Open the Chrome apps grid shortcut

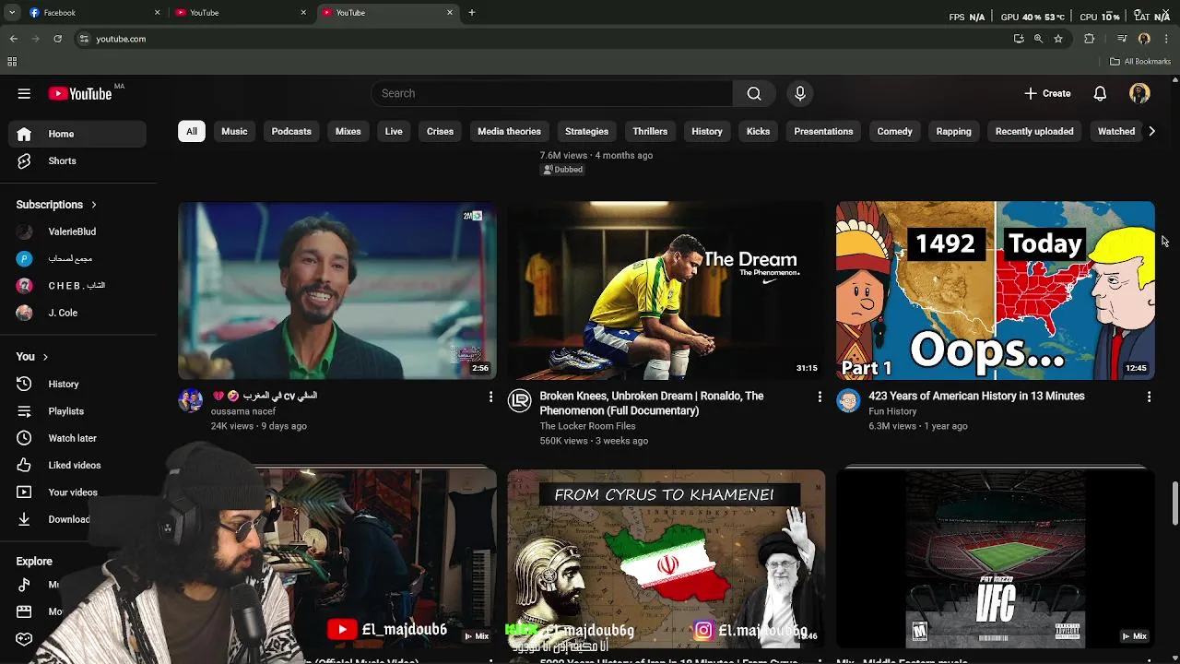coord(12,62)
